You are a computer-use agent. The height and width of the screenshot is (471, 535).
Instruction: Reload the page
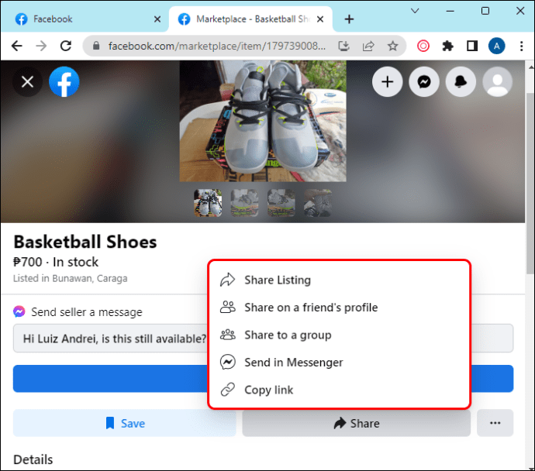(x=66, y=46)
